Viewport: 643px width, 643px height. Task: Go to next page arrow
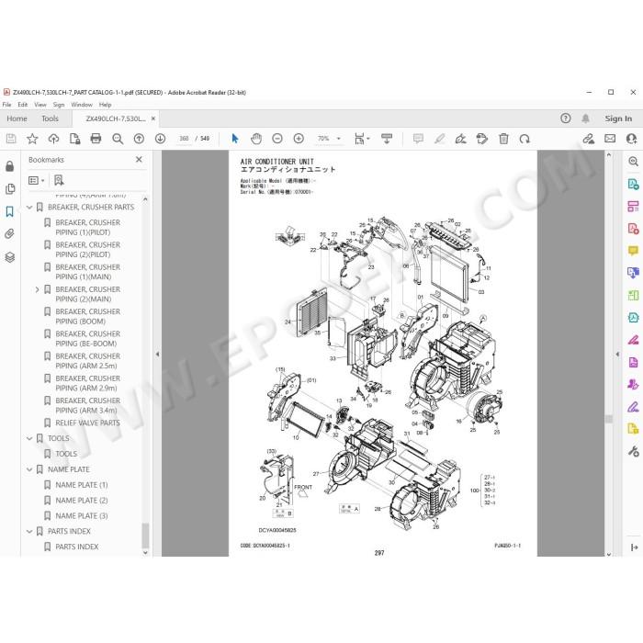[x=161, y=139]
